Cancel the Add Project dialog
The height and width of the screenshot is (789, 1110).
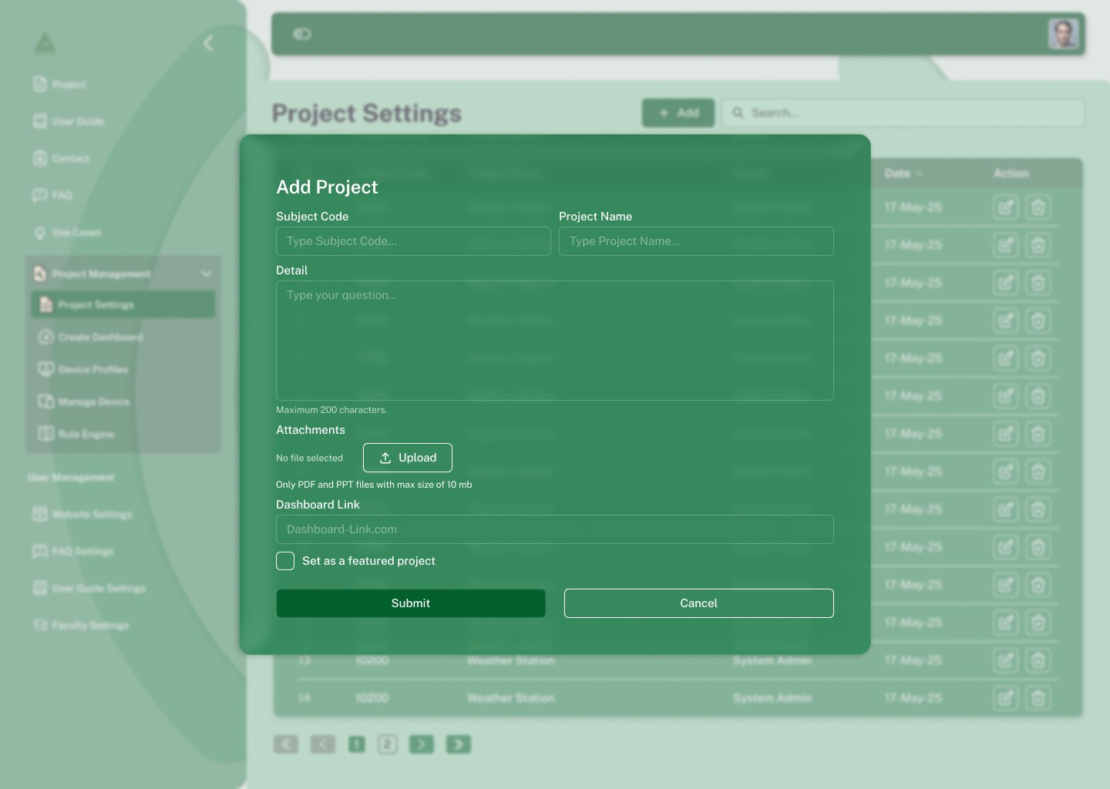point(699,603)
